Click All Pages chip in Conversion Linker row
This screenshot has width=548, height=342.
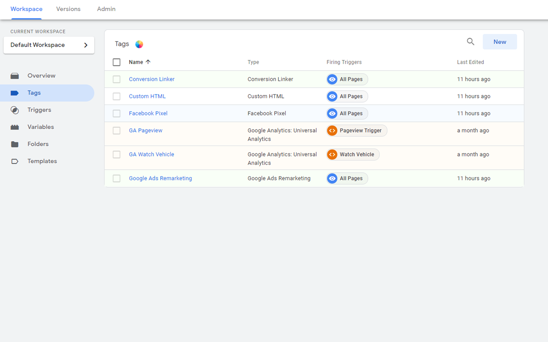[347, 79]
